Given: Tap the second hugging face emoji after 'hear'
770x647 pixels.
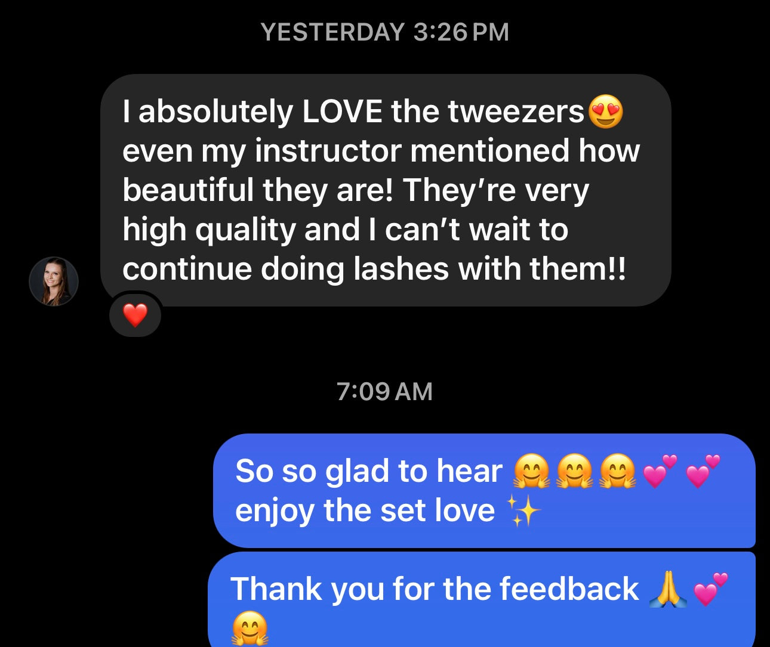Looking at the screenshot, I should tap(574, 471).
